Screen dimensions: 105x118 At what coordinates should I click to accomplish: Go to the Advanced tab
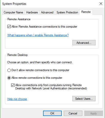pyautogui.click(x=47, y=12)
